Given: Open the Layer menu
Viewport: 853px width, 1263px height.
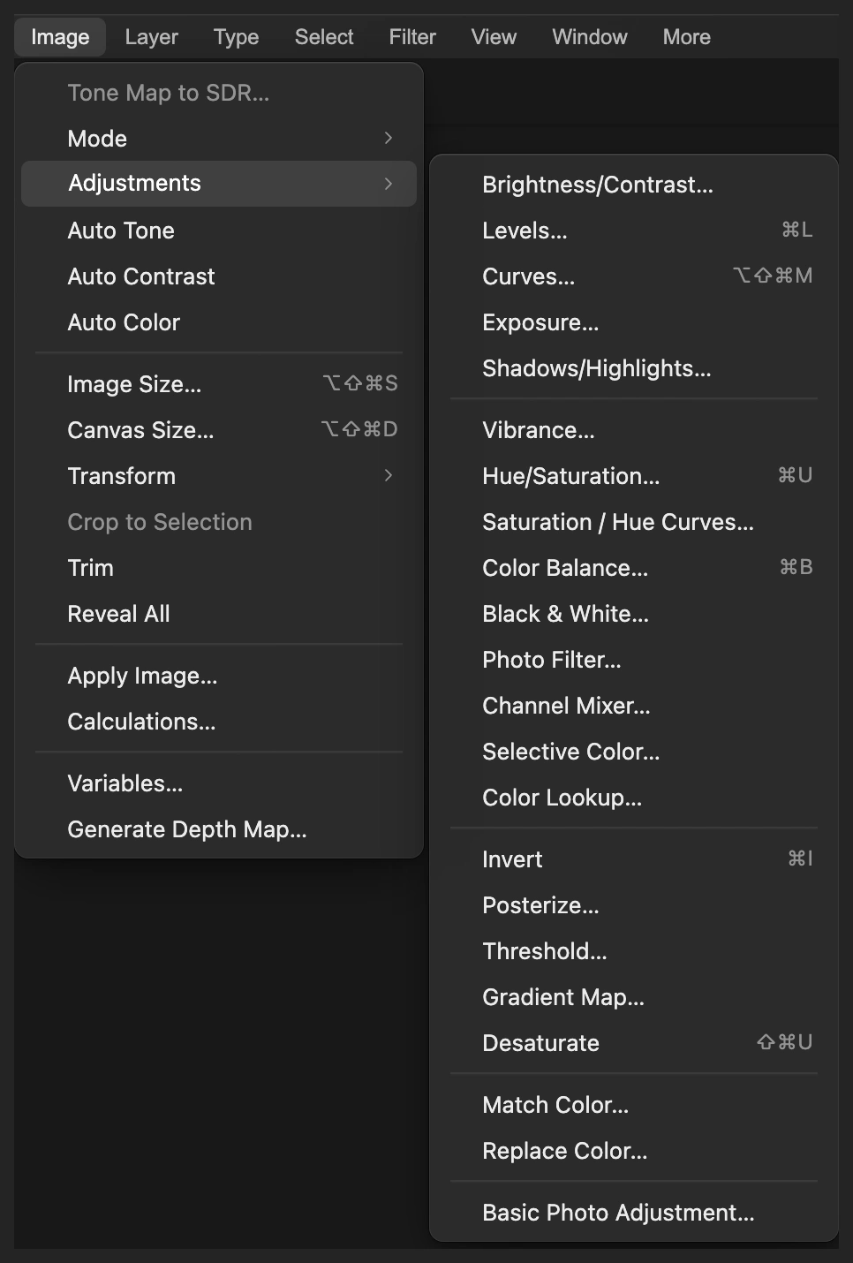Looking at the screenshot, I should (x=151, y=37).
